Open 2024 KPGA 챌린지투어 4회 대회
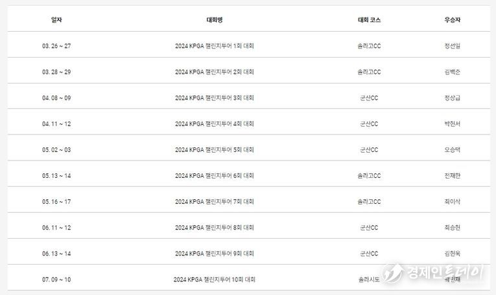Viewport: 496px width, 295px height. (x=215, y=124)
